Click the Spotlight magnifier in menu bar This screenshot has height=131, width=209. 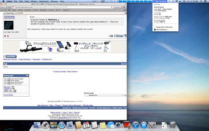point(201,1)
